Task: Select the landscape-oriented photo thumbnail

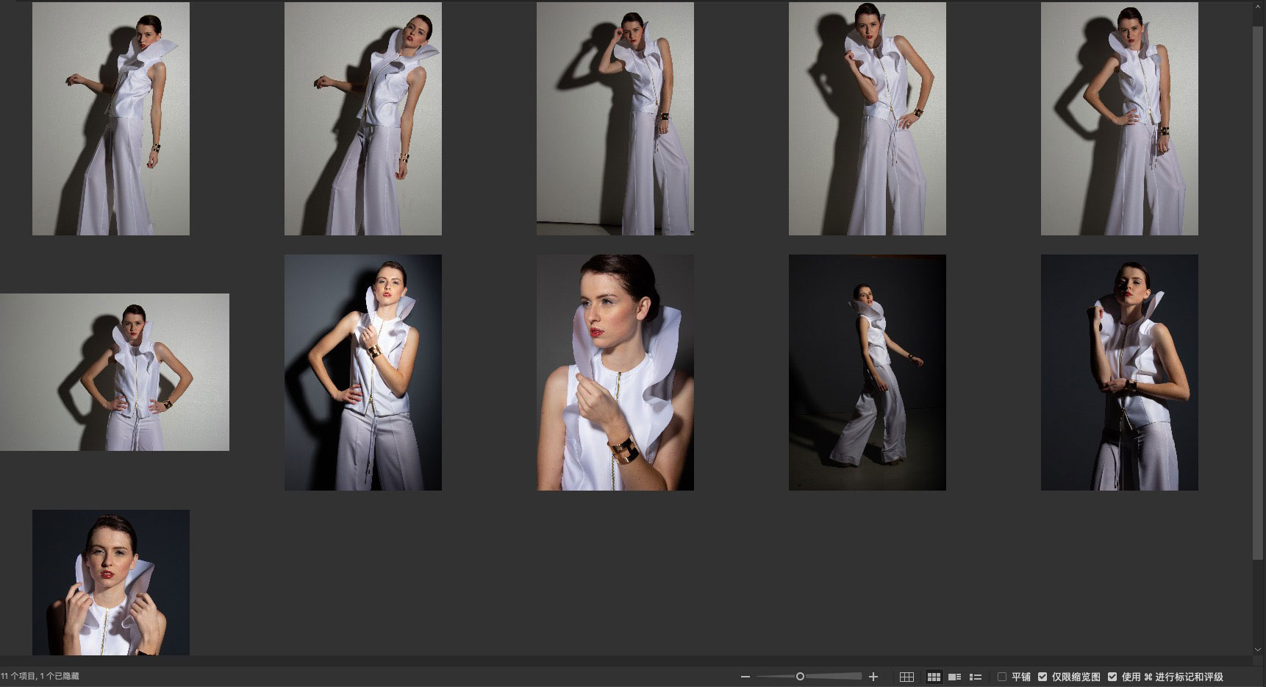Action: point(115,372)
